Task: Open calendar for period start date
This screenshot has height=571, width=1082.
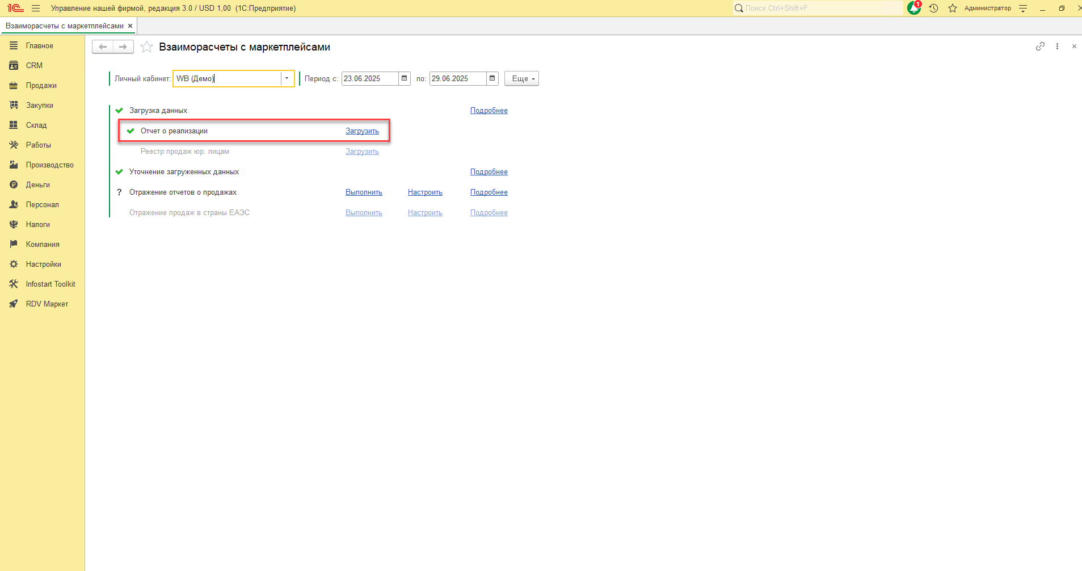Action: 405,78
